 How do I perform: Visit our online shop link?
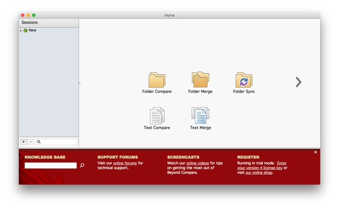click(x=258, y=172)
